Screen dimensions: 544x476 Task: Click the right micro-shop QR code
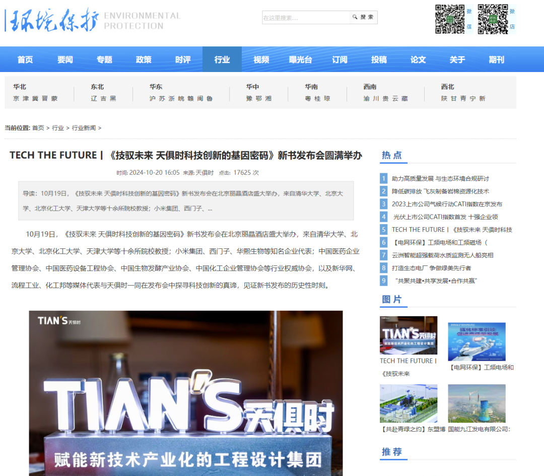[492, 19]
